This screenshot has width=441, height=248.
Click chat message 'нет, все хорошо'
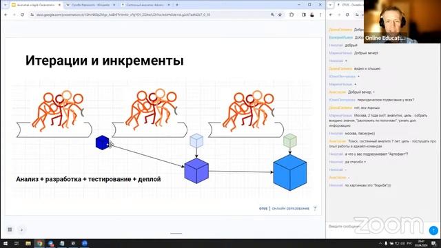click(367, 107)
